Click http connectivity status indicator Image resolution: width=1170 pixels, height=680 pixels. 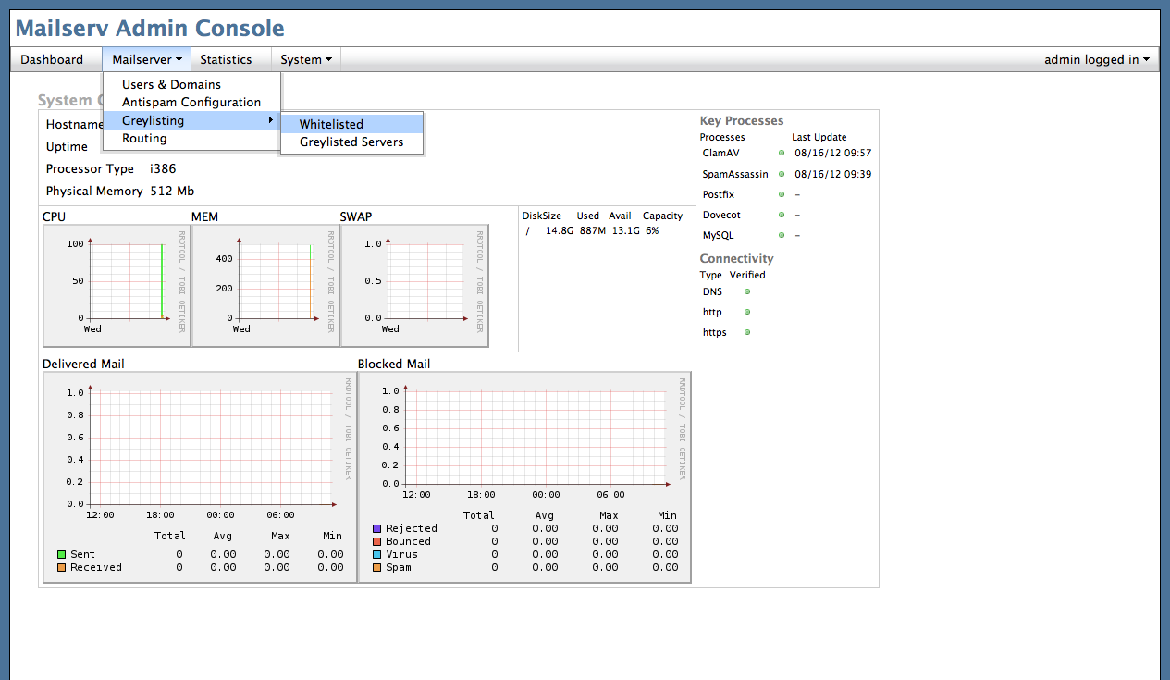[747, 312]
